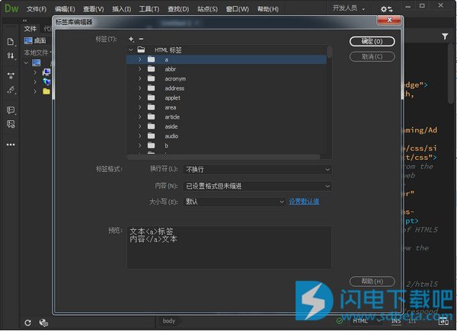Click the filter funnel icon

pos(445,36)
